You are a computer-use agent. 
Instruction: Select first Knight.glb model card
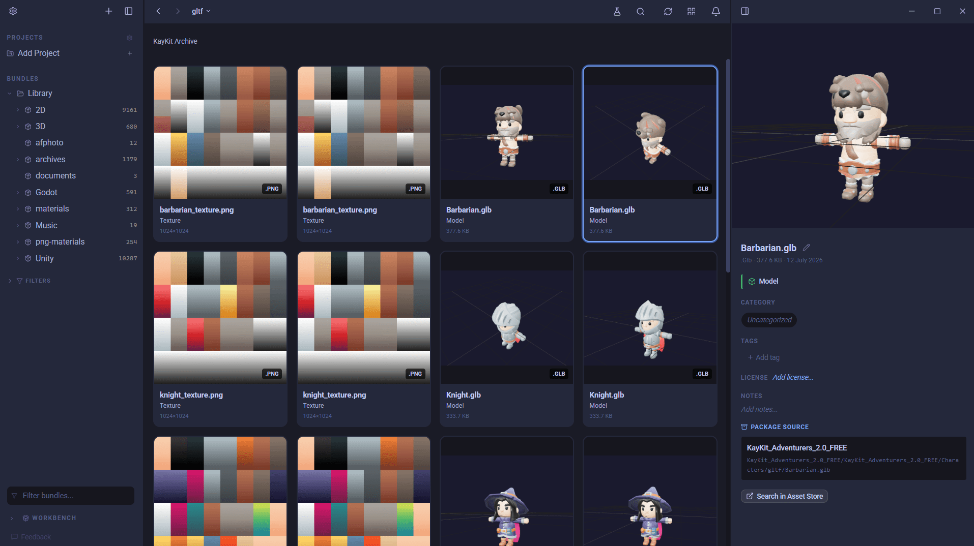tap(507, 339)
